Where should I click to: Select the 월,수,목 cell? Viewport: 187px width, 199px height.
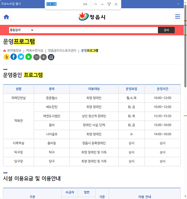pyautogui.click(x=131, y=98)
